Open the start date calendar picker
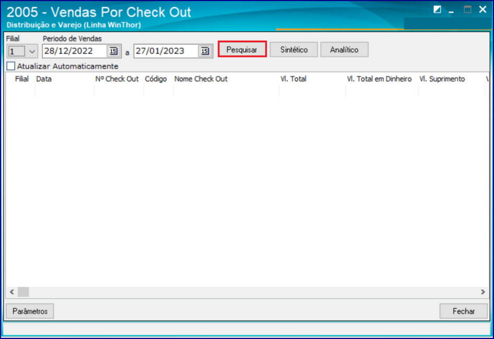Image resolution: width=494 pixels, height=339 pixels. tap(113, 51)
